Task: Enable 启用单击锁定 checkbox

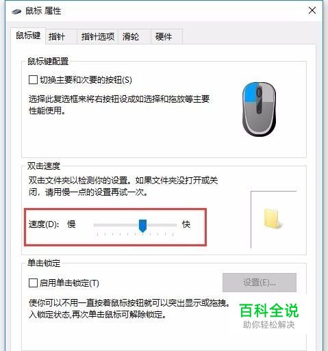Action: tap(33, 283)
